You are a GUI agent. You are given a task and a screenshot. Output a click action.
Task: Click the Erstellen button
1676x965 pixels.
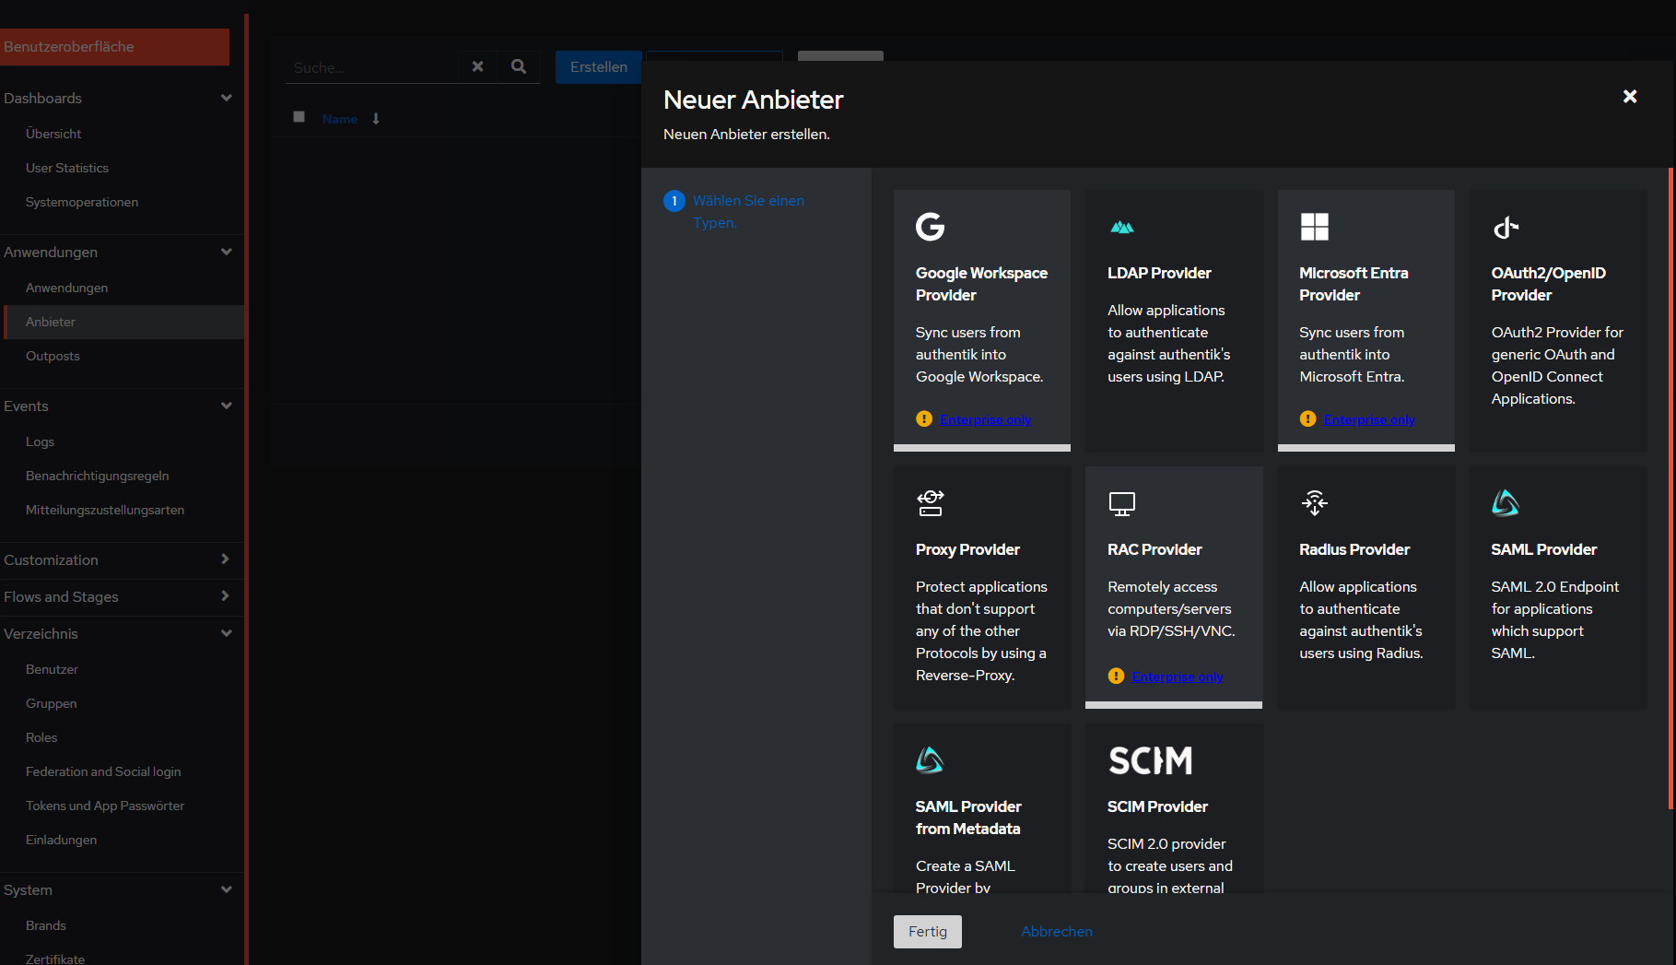[598, 67]
